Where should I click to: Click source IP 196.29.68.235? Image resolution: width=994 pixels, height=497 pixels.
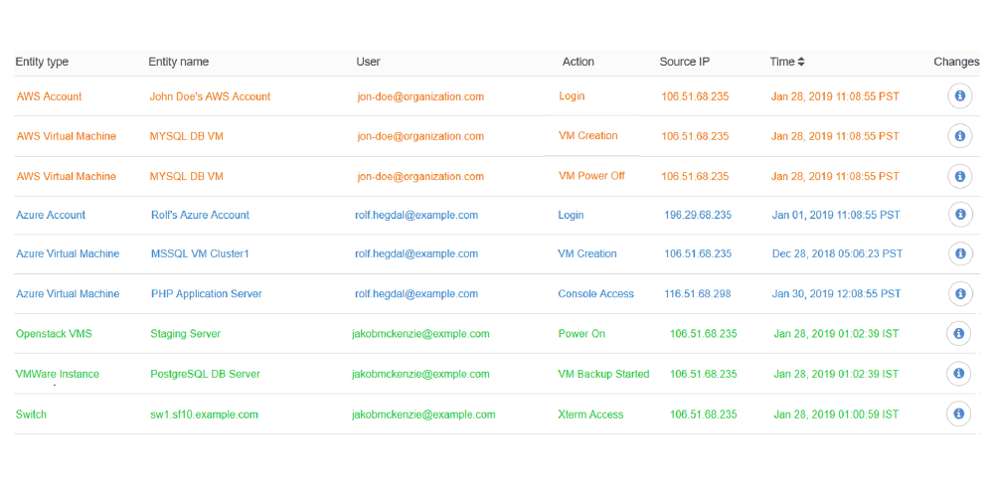pyautogui.click(x=698, y=215)
